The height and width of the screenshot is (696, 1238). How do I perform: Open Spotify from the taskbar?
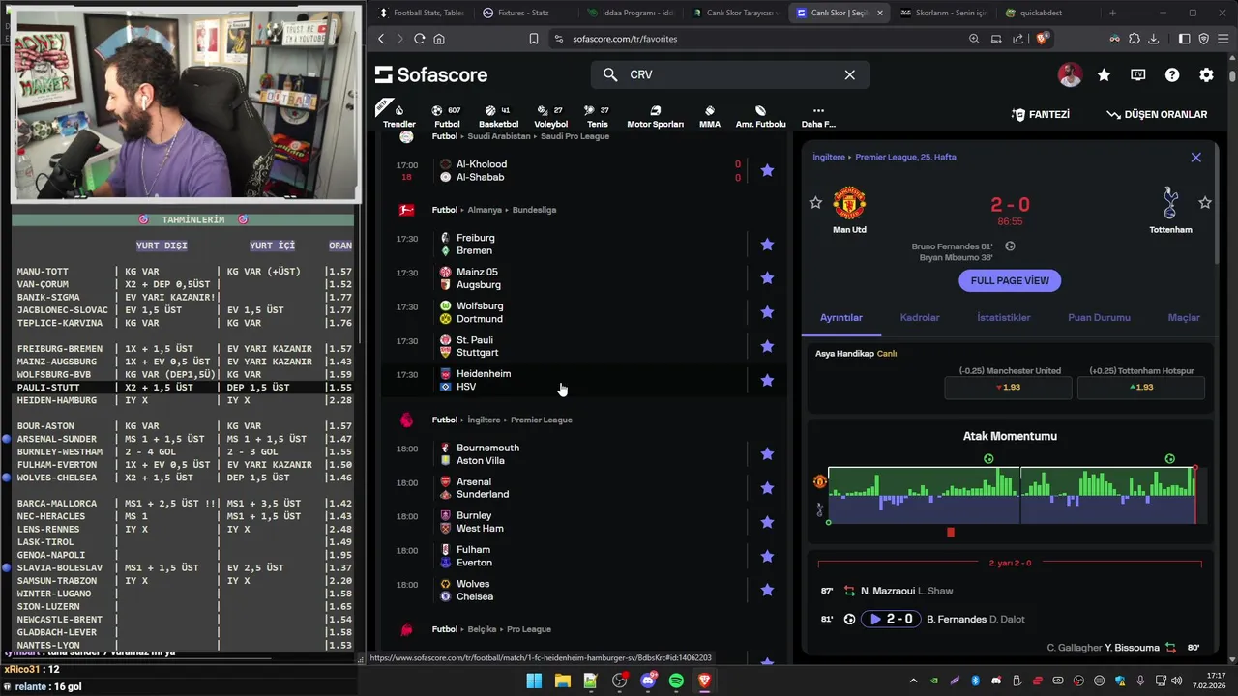676,681
